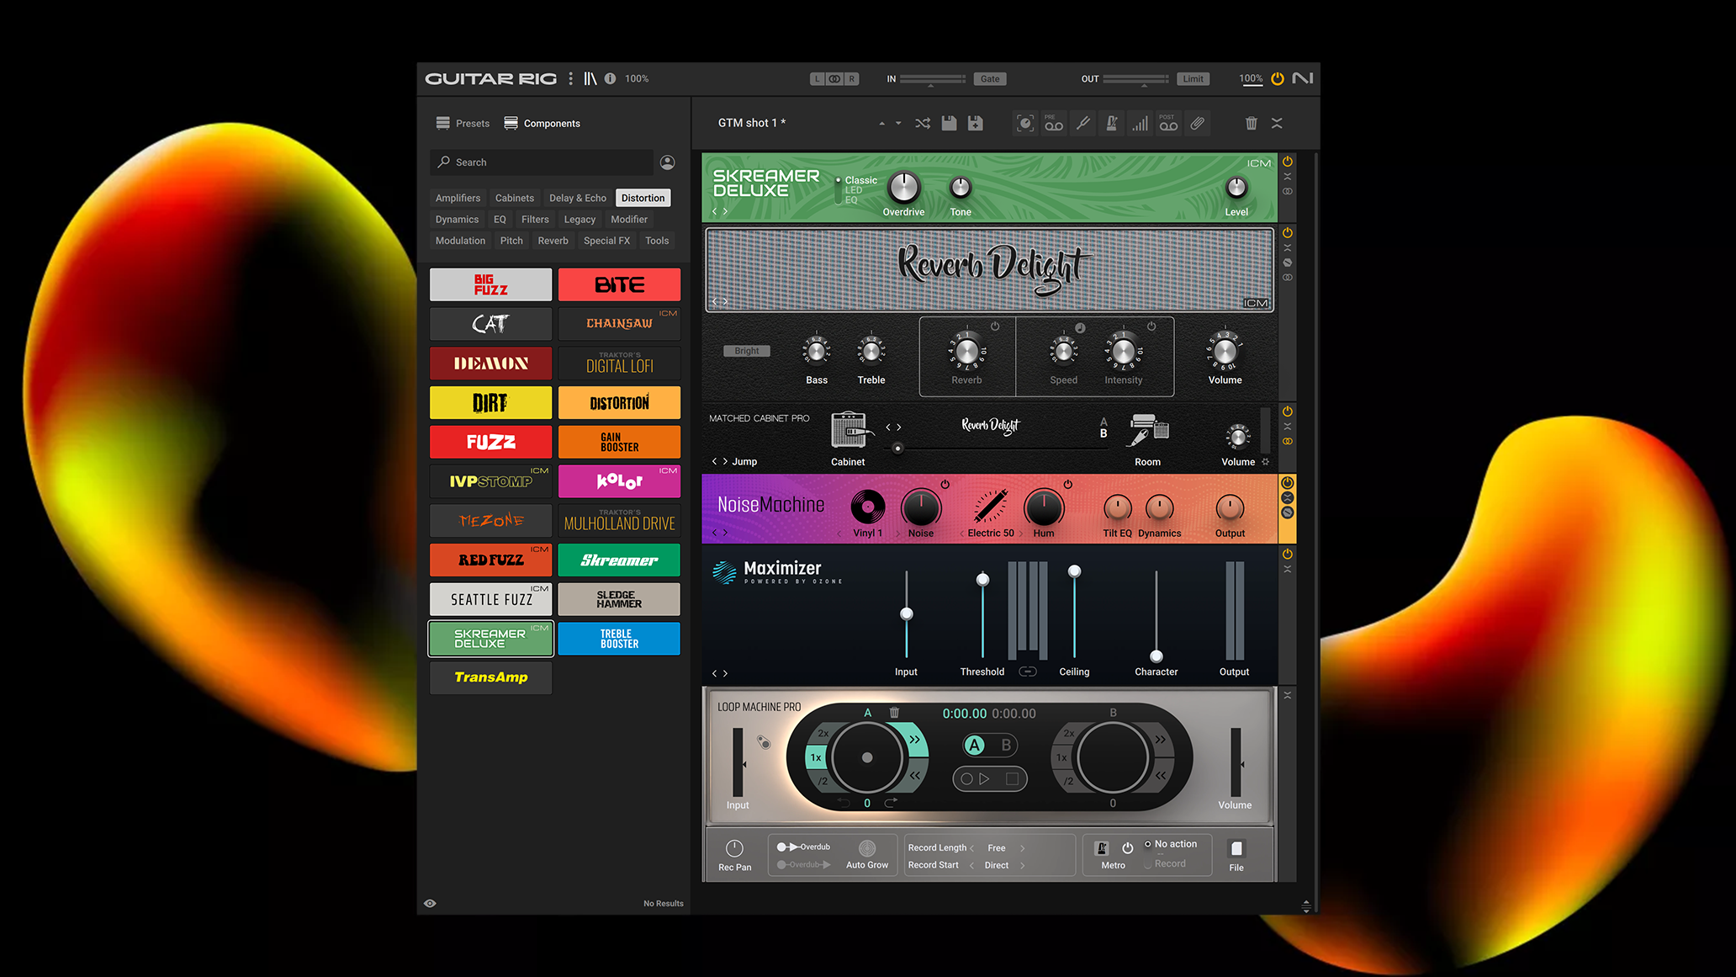Viewport: 1736px width, 977px height.
Task: Add the Demon distortion component
Action: point(491,364)
